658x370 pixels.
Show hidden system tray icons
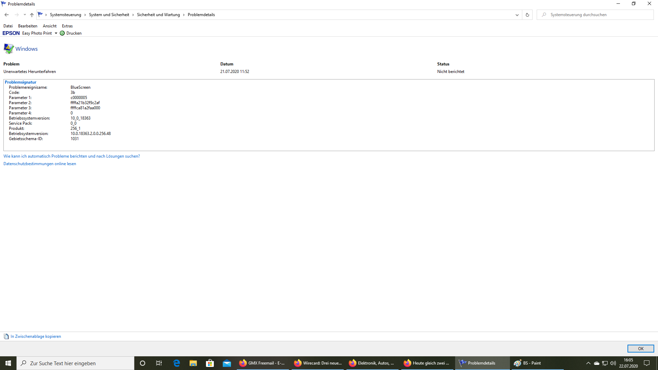[x=588, y=363]
